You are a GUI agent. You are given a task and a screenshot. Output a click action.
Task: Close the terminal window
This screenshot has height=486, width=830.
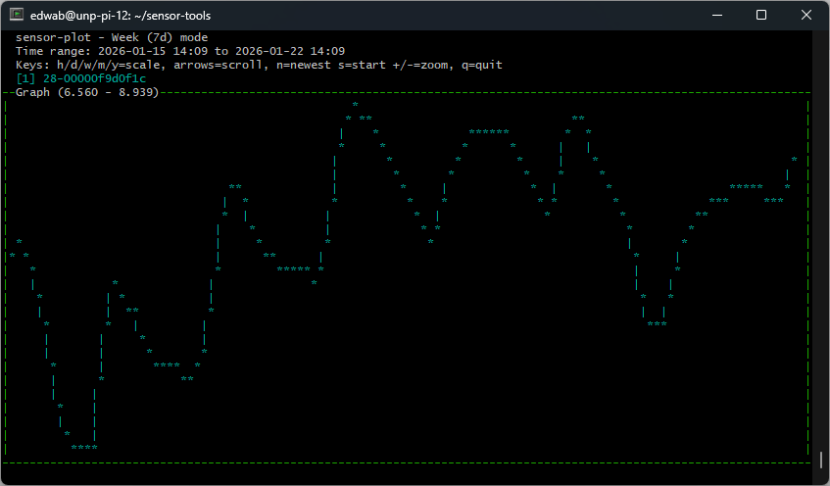pos(806,15)
